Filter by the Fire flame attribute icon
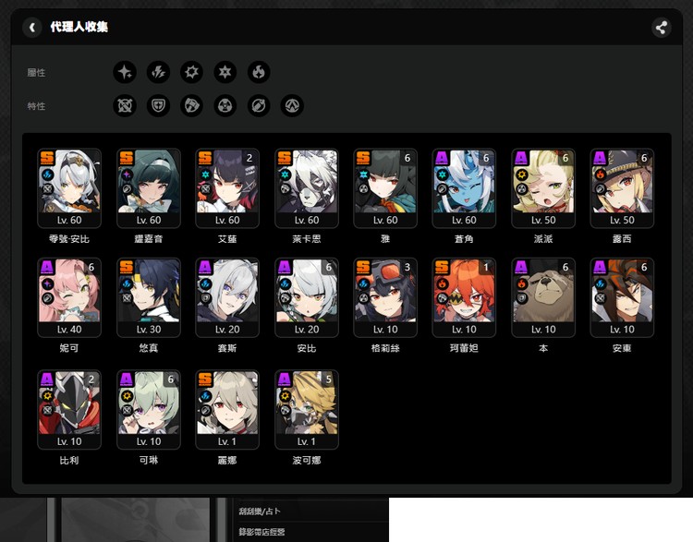Image resolution: width=693 pixels, height=542 pixels. (259, 72)
